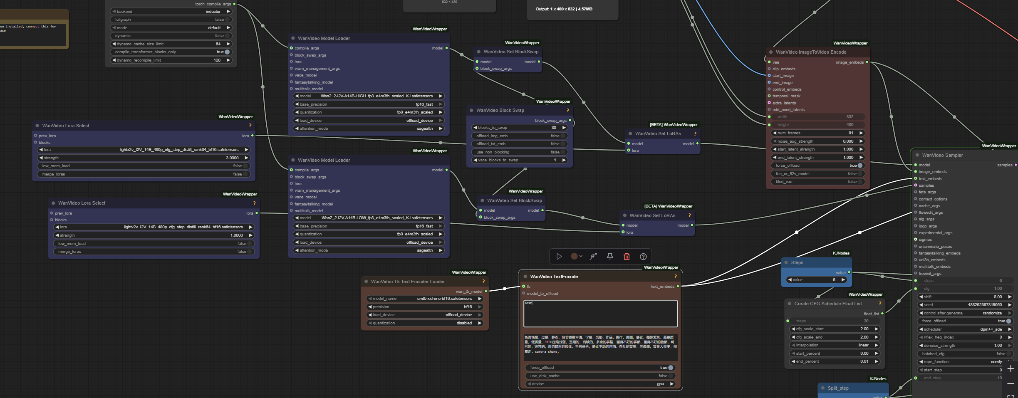This screenshot has height=398, width=1018.
Task: Zoom in the canvas with the plus icon
Action: [1011, 368]
